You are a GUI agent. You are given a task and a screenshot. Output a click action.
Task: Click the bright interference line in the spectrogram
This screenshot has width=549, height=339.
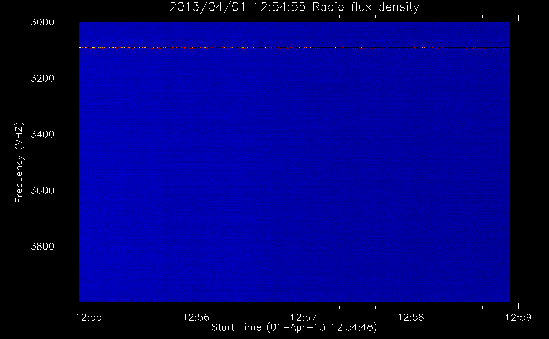coord(294,48)
